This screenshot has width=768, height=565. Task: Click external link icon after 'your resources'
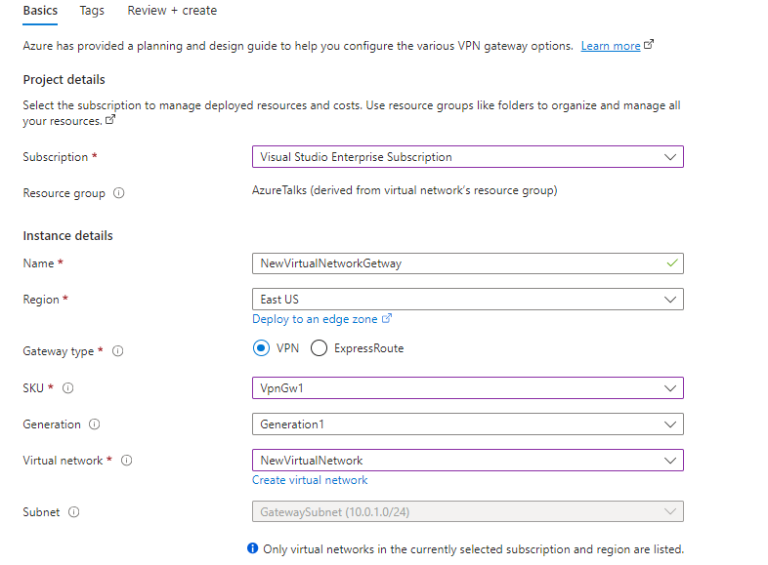(x=110, y=119)
